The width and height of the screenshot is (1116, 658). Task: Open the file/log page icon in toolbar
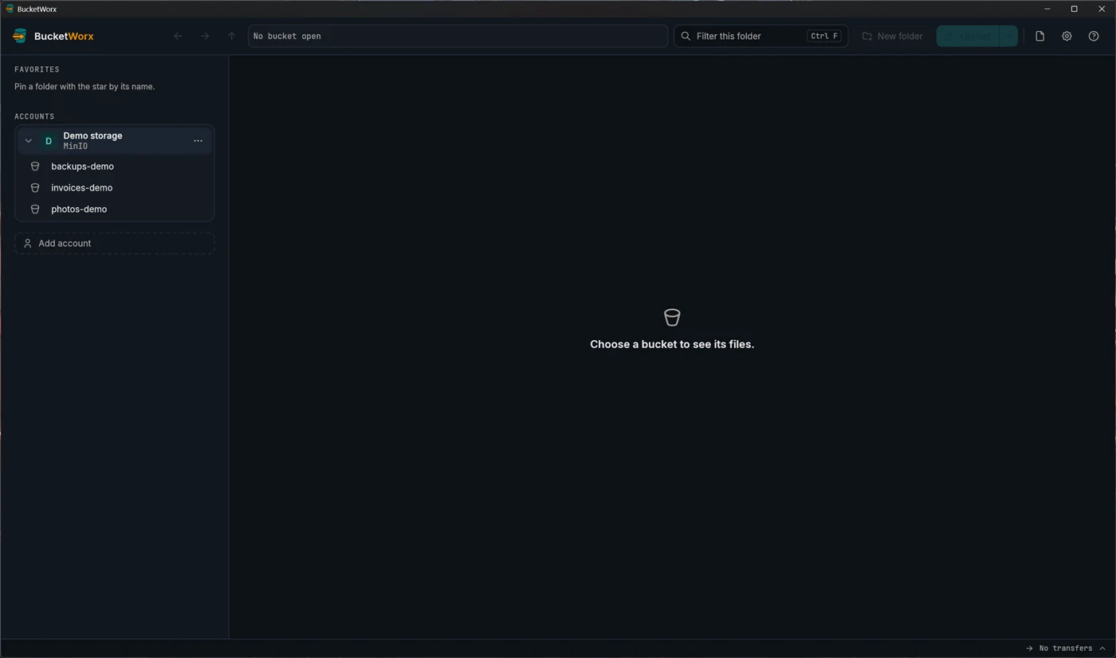[1039, 36]
